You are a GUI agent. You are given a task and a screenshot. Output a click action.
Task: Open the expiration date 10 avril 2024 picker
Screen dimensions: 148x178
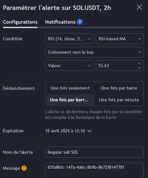point(68,131)
